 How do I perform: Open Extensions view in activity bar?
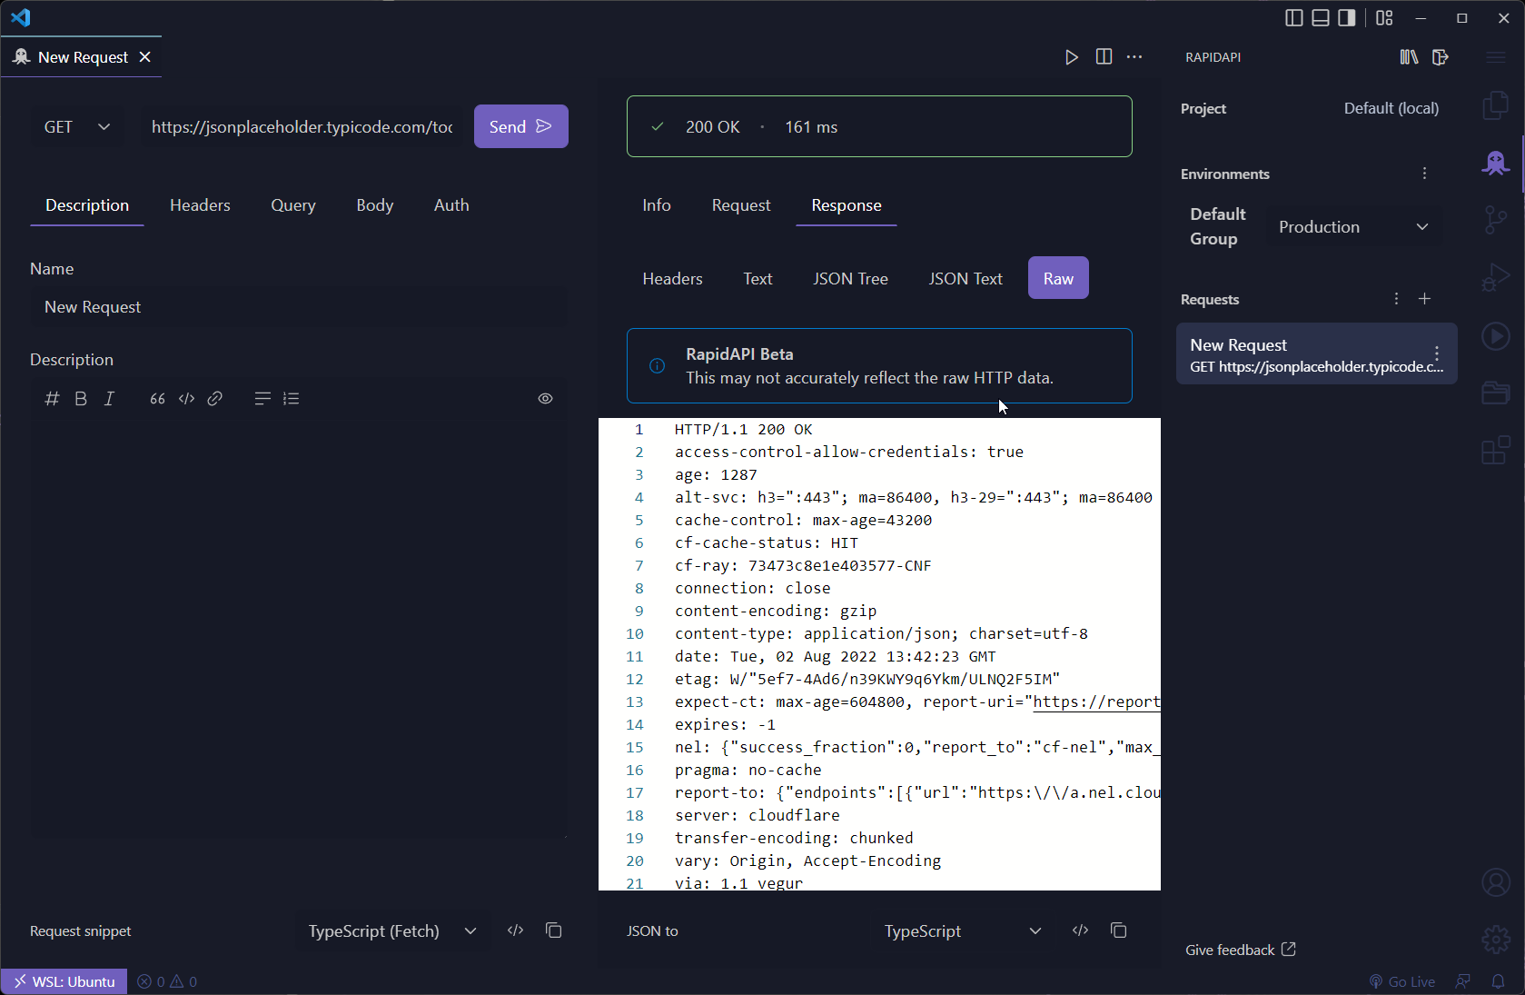click(1496, 450)
